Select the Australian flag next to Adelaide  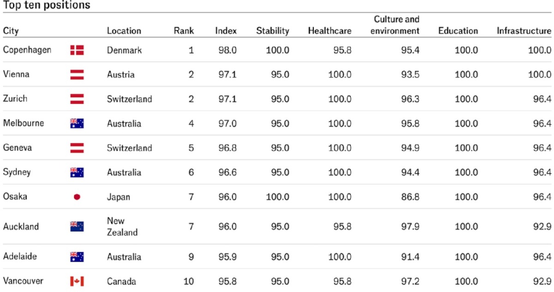[x=77, y=257]
